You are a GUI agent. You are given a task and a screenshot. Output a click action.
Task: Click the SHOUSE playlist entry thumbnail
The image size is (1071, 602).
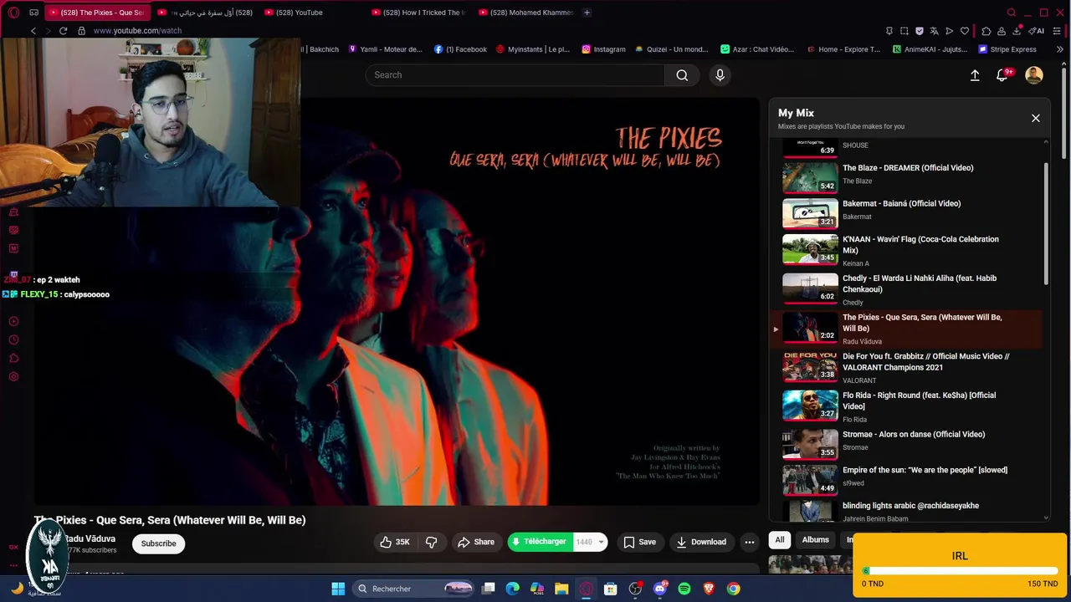pyautogui.click(x=810, y=148)
